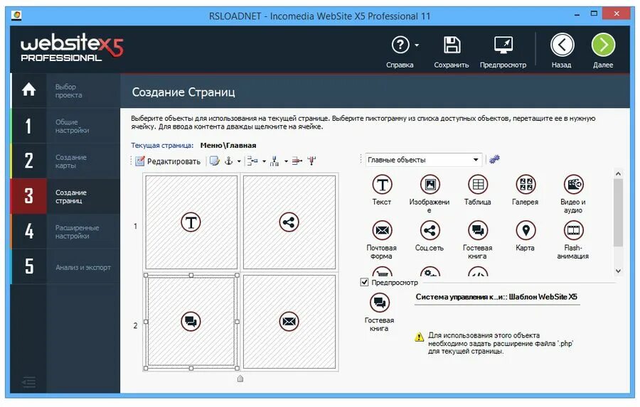Select the Текст object icon

382,185
